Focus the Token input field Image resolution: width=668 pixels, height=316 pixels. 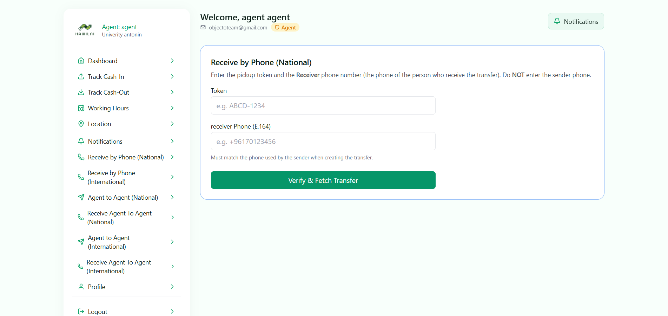tap(323, 105)
